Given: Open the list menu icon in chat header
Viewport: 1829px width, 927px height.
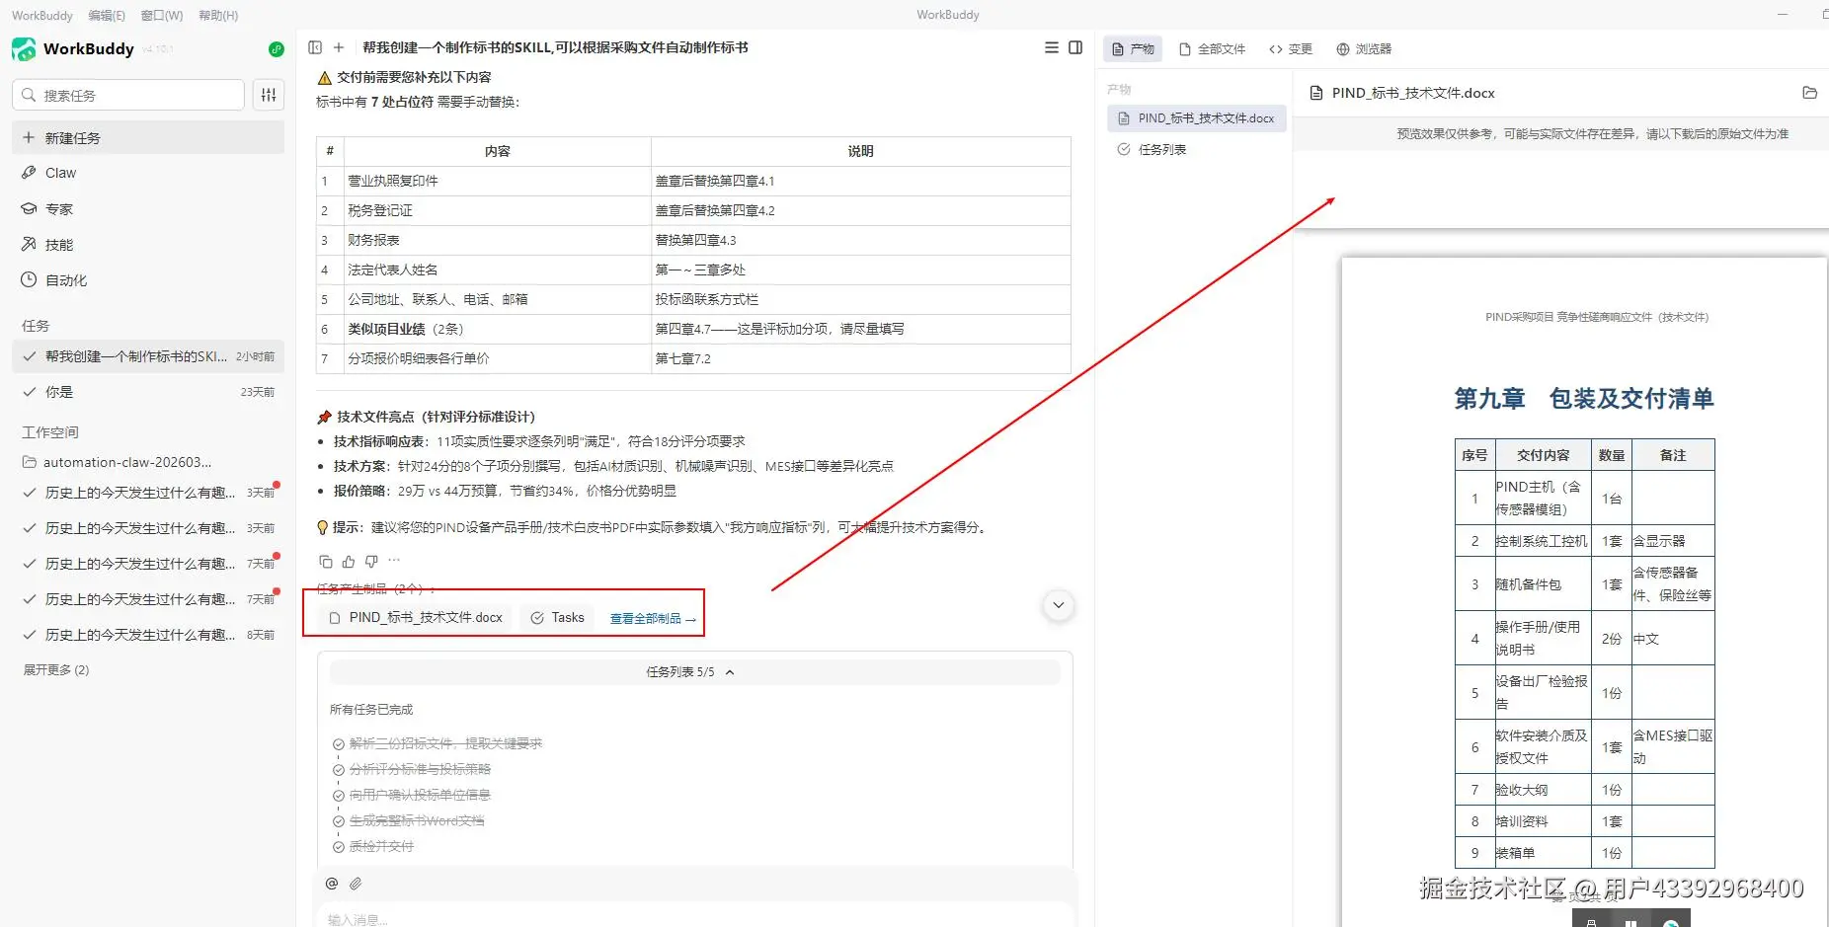Looking at the screenshot, I should point(1052,47).
